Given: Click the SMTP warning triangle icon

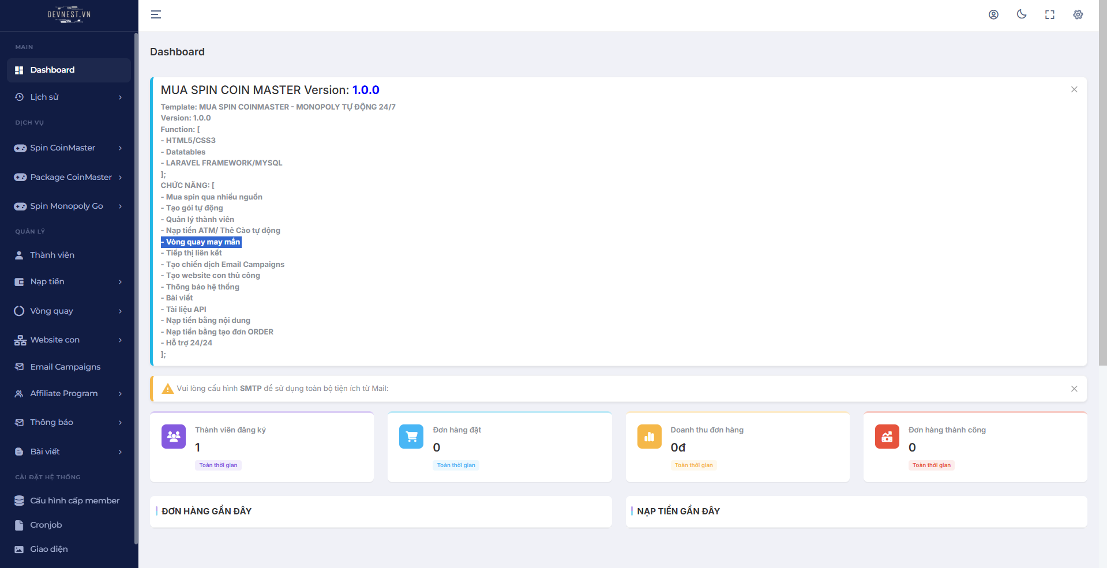Looking at the screenshot, I should click(x=168, y=389).
